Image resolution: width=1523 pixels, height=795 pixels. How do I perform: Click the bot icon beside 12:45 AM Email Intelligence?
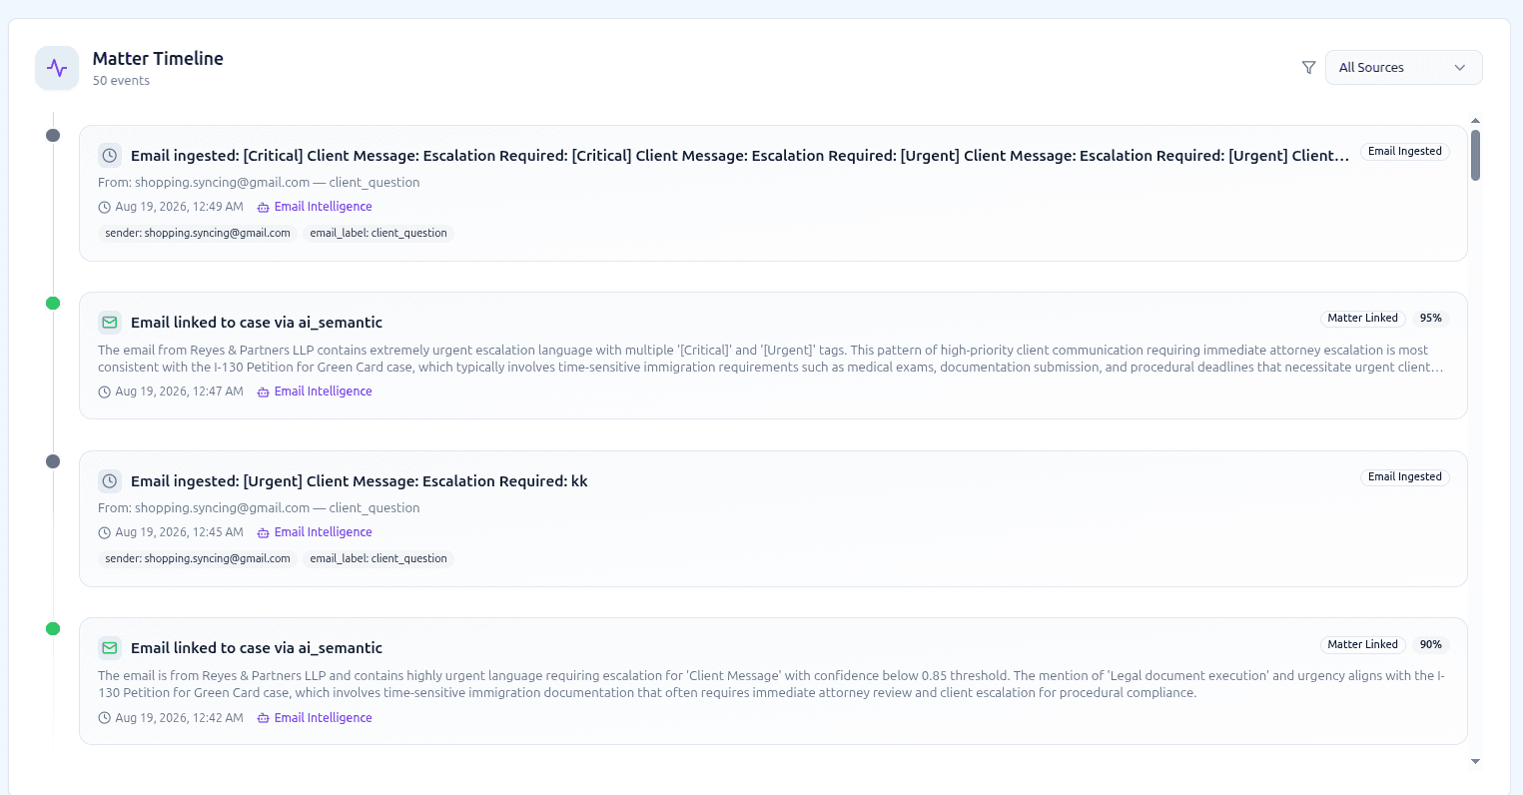click(x=264, y=532)
